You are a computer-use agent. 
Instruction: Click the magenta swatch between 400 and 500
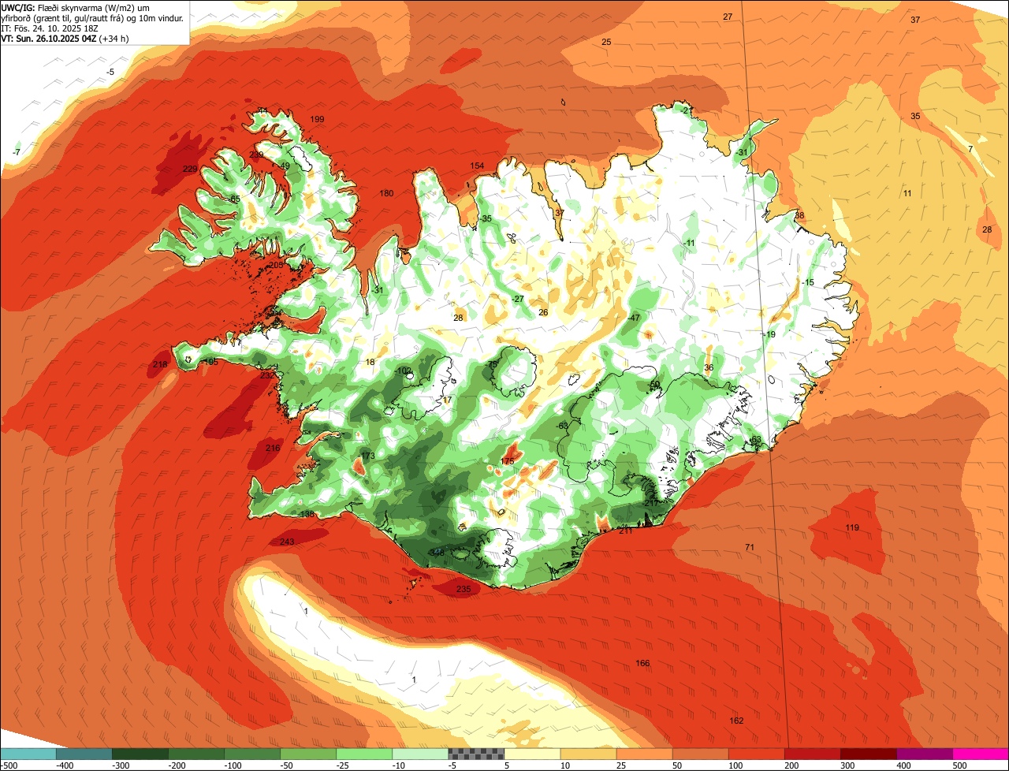click(x=981, y=754)
